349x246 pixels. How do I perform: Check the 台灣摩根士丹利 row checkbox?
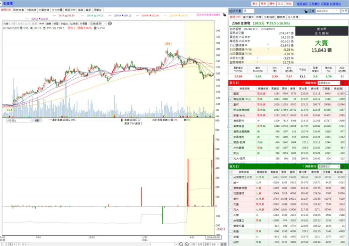coord(231,177)
